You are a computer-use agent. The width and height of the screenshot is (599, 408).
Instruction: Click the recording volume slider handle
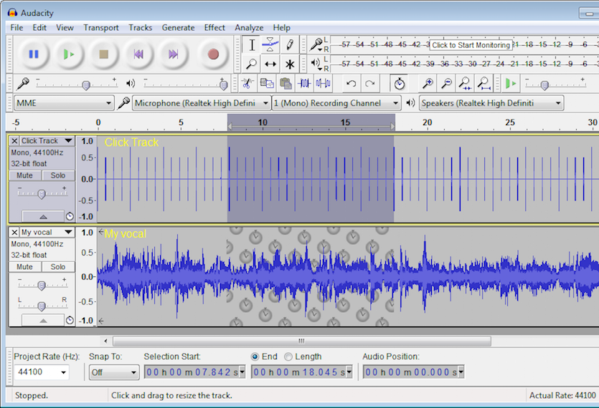point(86,85)
